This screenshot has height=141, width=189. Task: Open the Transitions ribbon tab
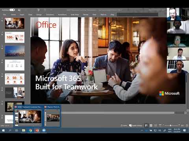click(x=50, y=14)
